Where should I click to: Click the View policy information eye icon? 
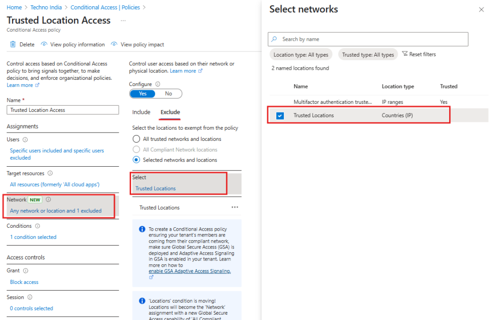44,44
